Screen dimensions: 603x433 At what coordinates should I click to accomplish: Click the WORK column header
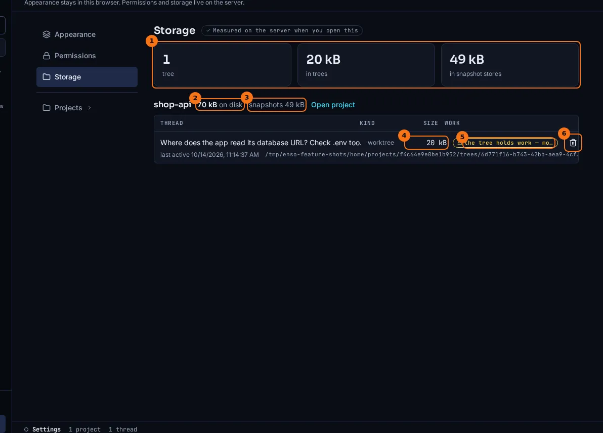tap(452, 123)
